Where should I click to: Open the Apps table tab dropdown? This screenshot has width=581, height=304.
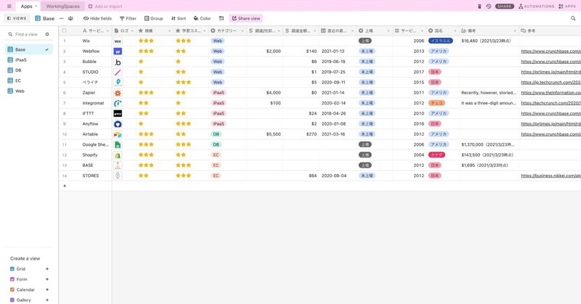[36, 7]
